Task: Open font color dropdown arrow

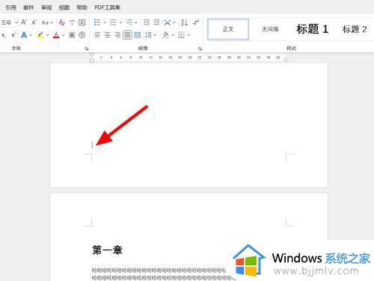Action: (63, 35)
